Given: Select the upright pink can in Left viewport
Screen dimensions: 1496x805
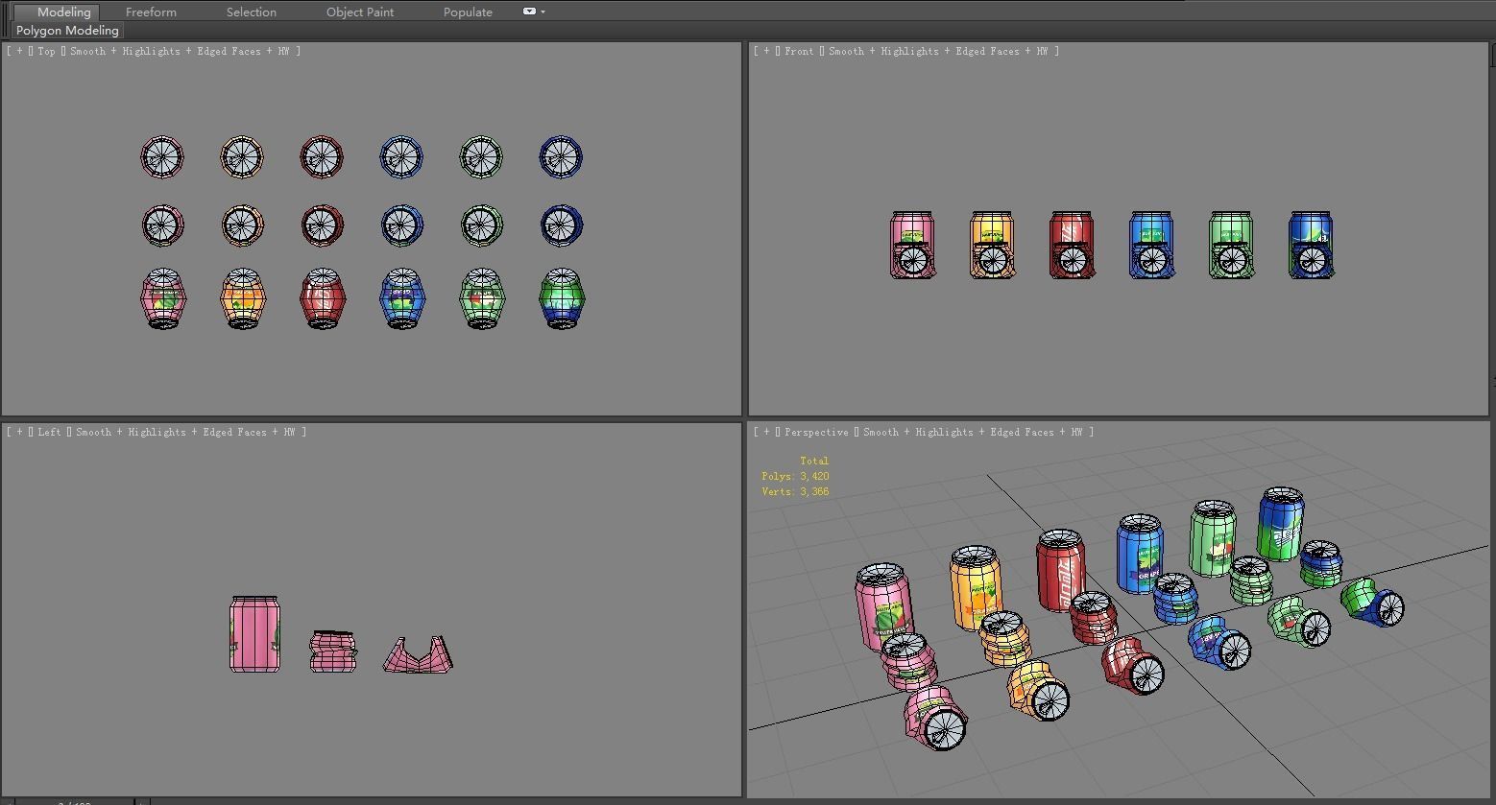Looking at the screenshot, I should [254, 634].
